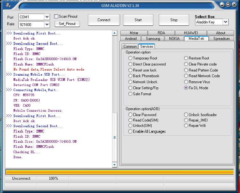Select the Services sub-tab

(x=147, y=46)
